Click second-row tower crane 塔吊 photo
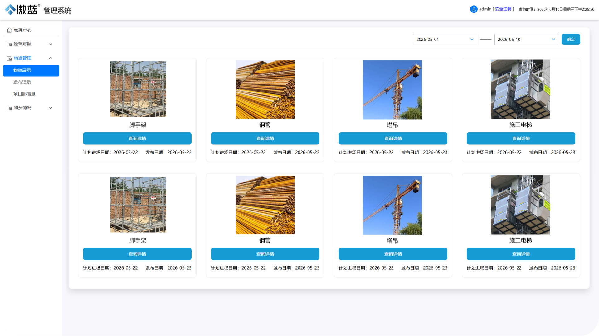This screenshot has width=599, height=336. [392, 206]
